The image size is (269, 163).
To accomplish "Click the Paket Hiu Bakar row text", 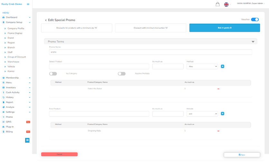I will click(95, 89).
